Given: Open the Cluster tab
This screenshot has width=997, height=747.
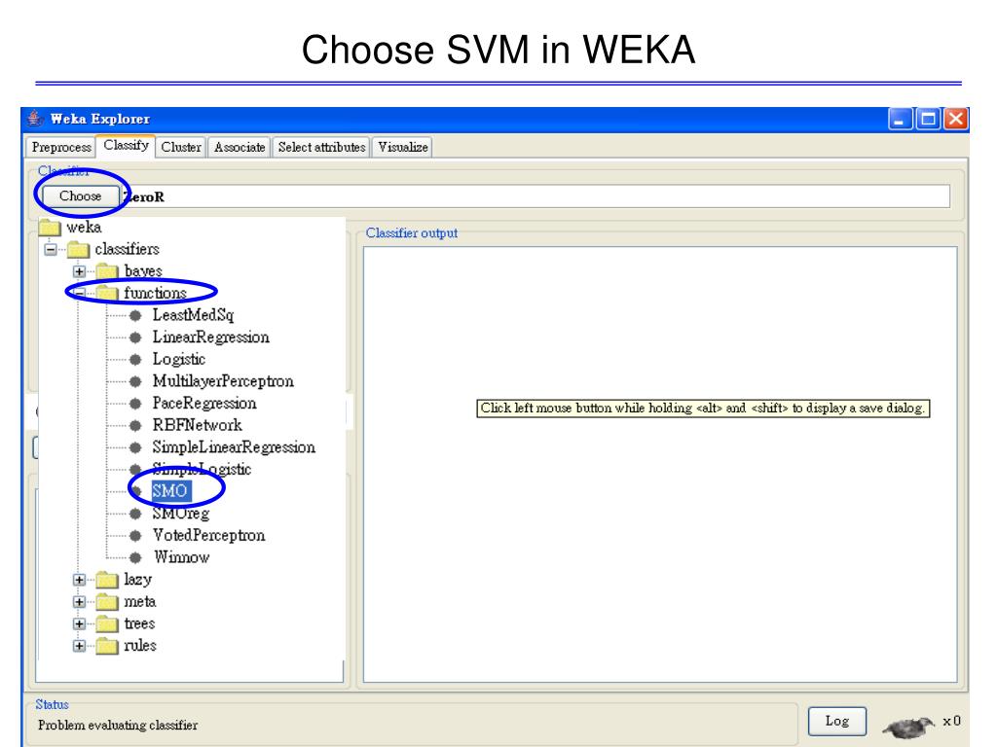Looking at the screenshot, I should point(180,147).
